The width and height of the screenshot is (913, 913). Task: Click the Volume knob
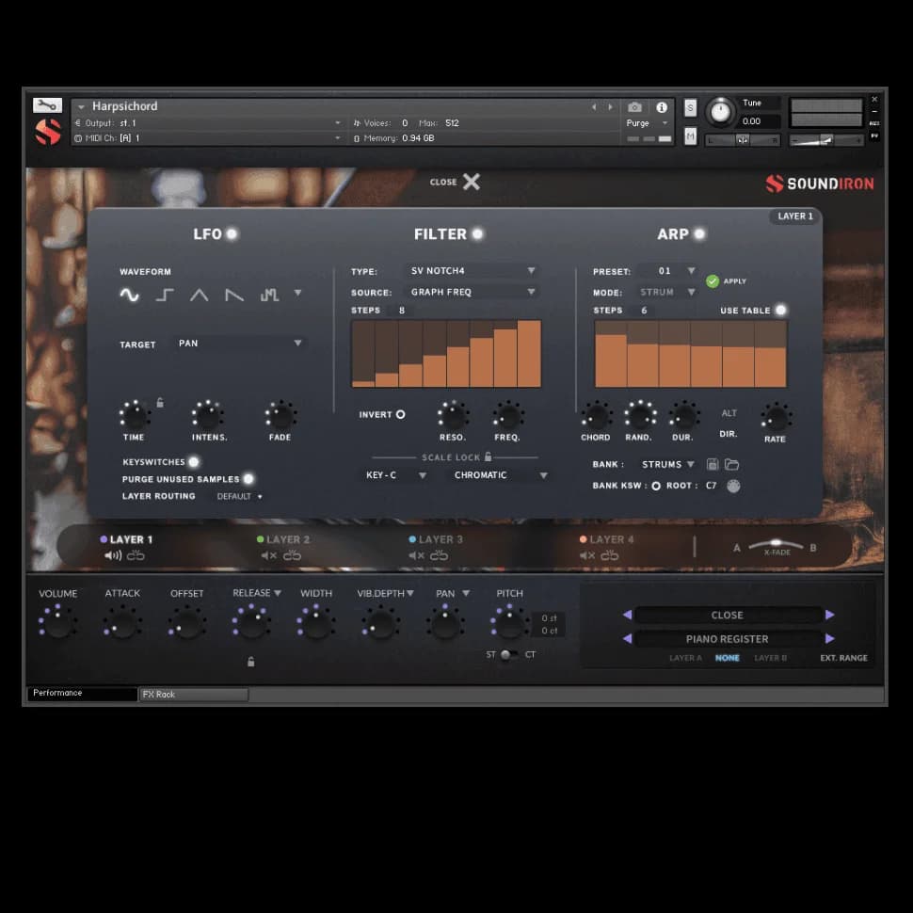click(57, 623)
